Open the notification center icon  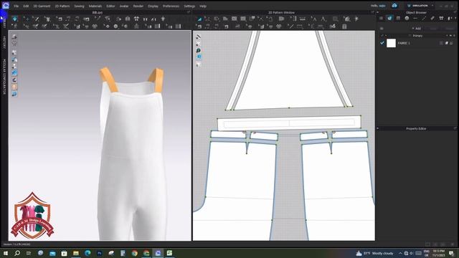[452, 253]
